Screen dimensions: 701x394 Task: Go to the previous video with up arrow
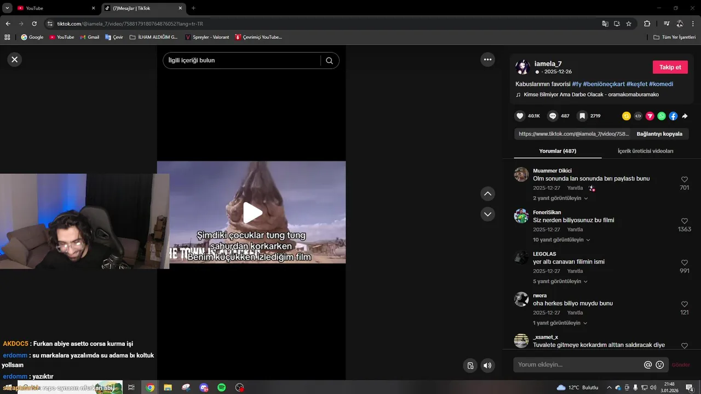pos(487,194)
